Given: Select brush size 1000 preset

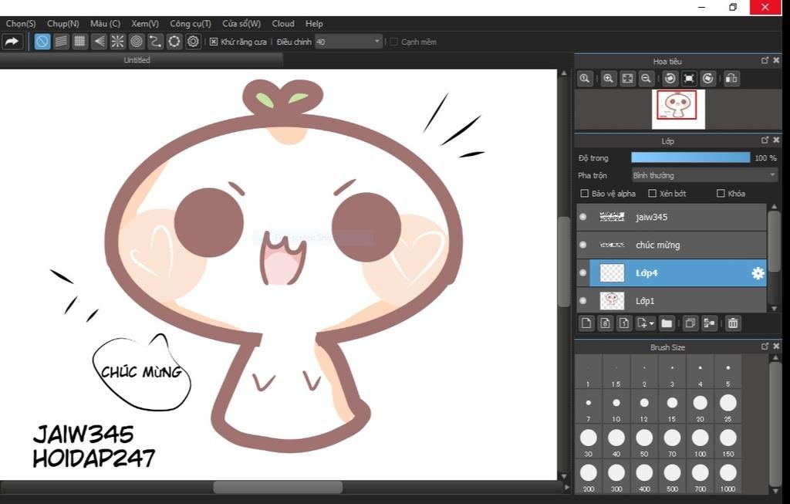Looking at the screenshot, I should pos(728,476).
